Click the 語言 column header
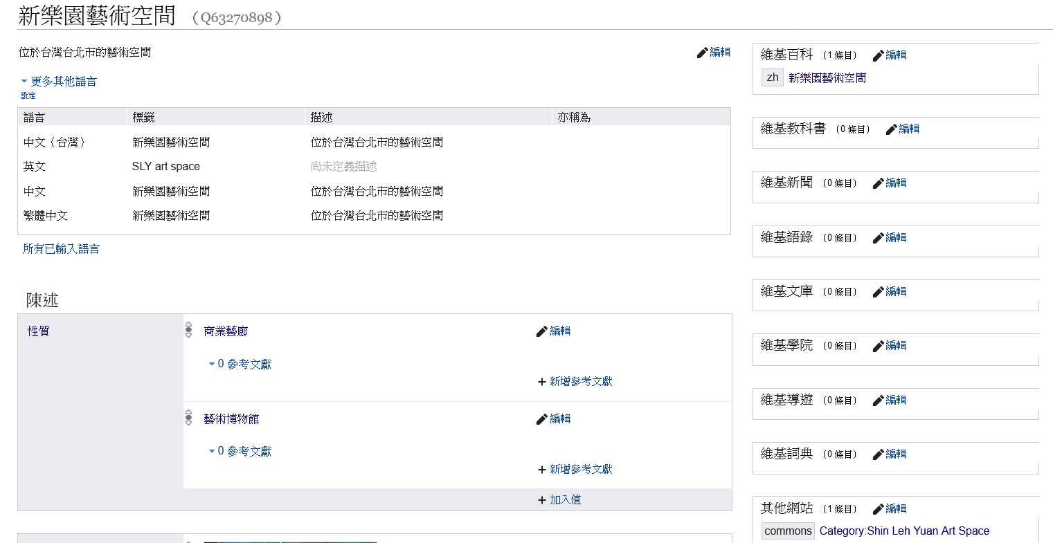This screenshot has width=1053, height=543. [34, 118]
